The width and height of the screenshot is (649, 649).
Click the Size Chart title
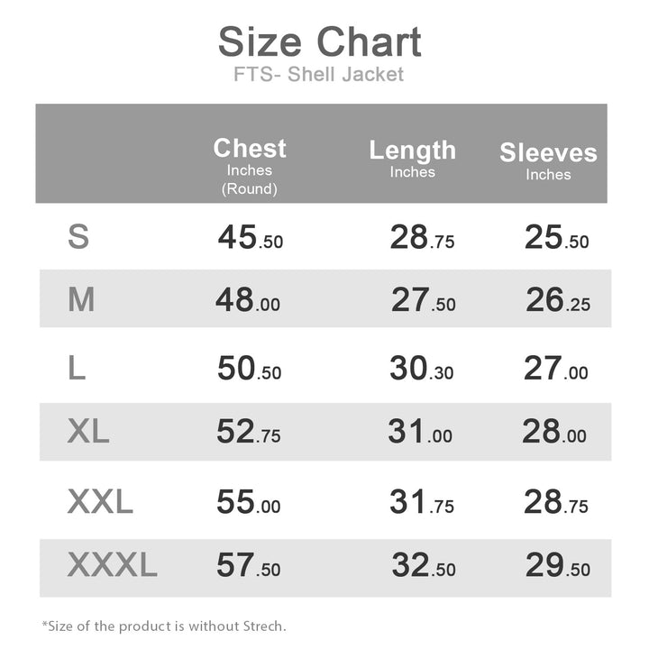[x=319, y=42]
